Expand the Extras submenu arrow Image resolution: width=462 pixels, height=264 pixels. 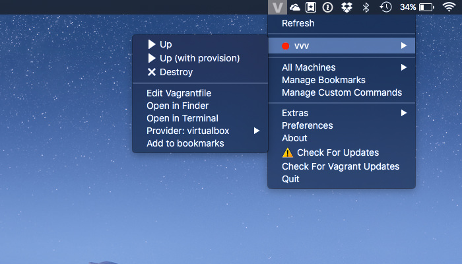click(404, 113)
